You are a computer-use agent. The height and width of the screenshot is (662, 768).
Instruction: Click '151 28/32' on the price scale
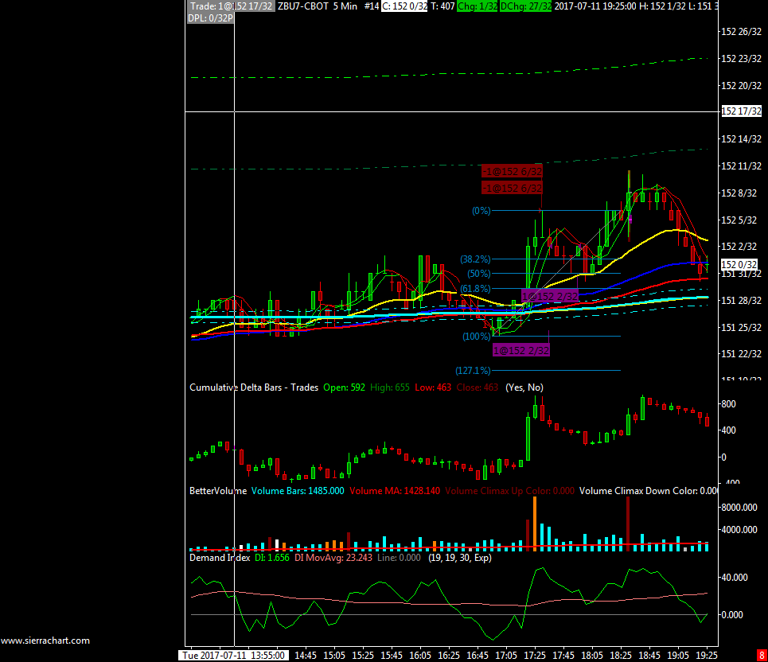(741, 300)
